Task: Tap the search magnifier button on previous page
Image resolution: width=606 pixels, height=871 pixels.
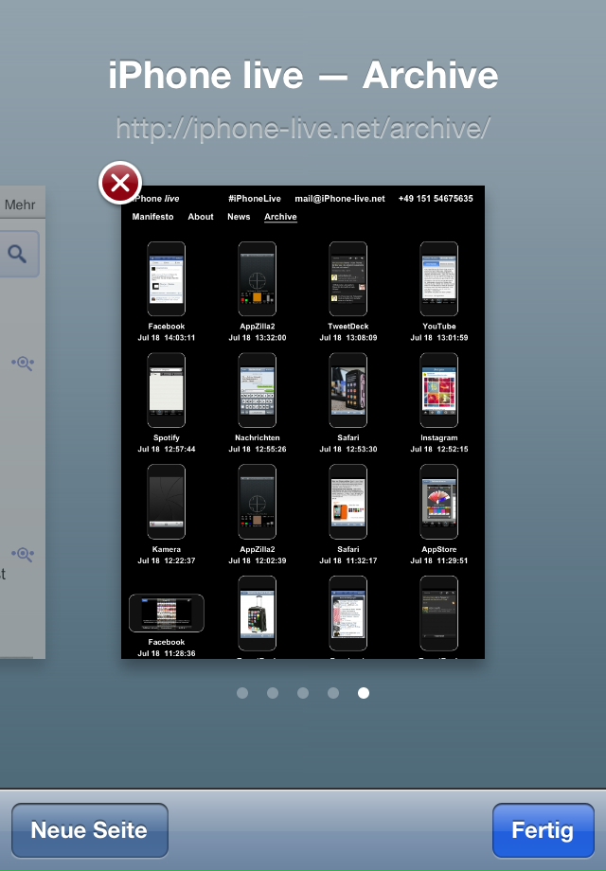Action: pyautogui.click(x=18, y=254)
